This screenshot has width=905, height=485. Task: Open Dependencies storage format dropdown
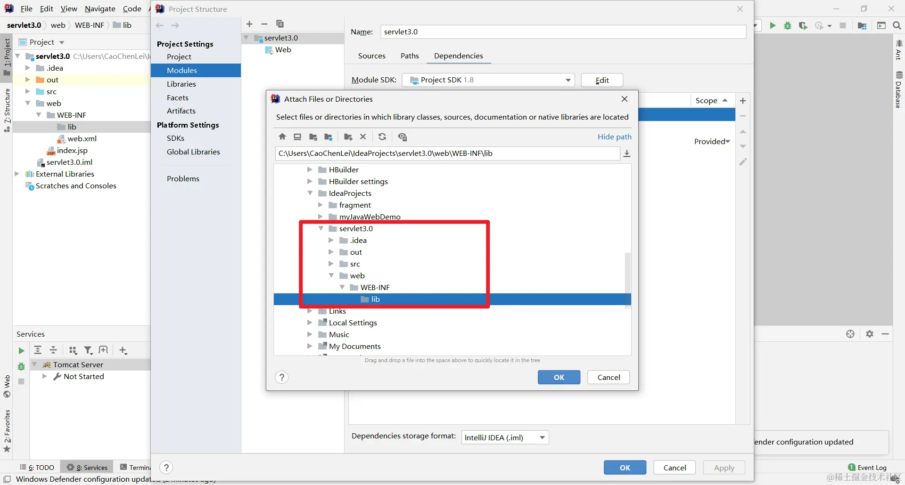pos(505,437)
